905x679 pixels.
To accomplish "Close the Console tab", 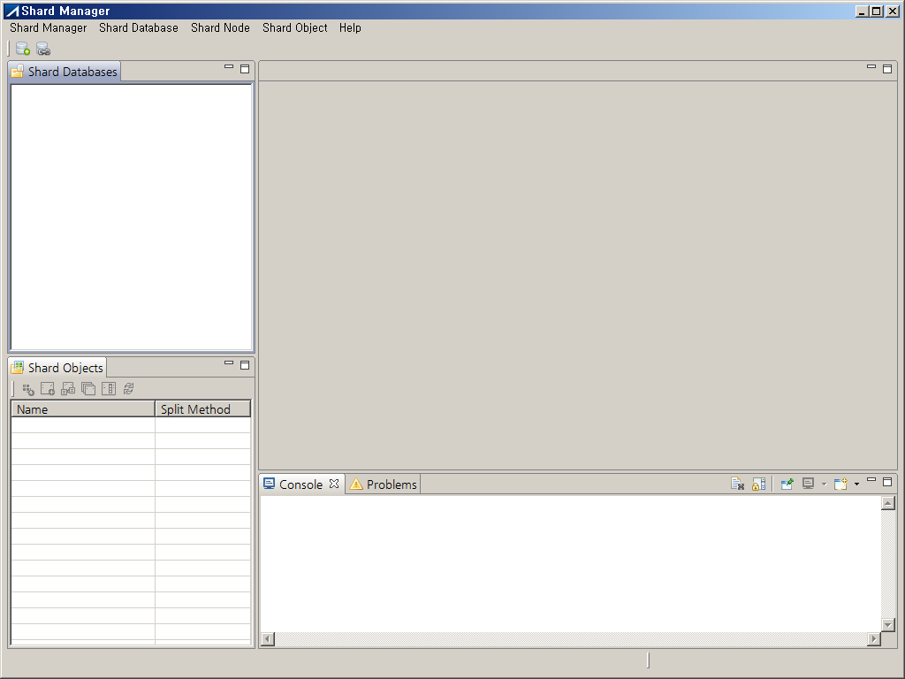I will [334, 484].
